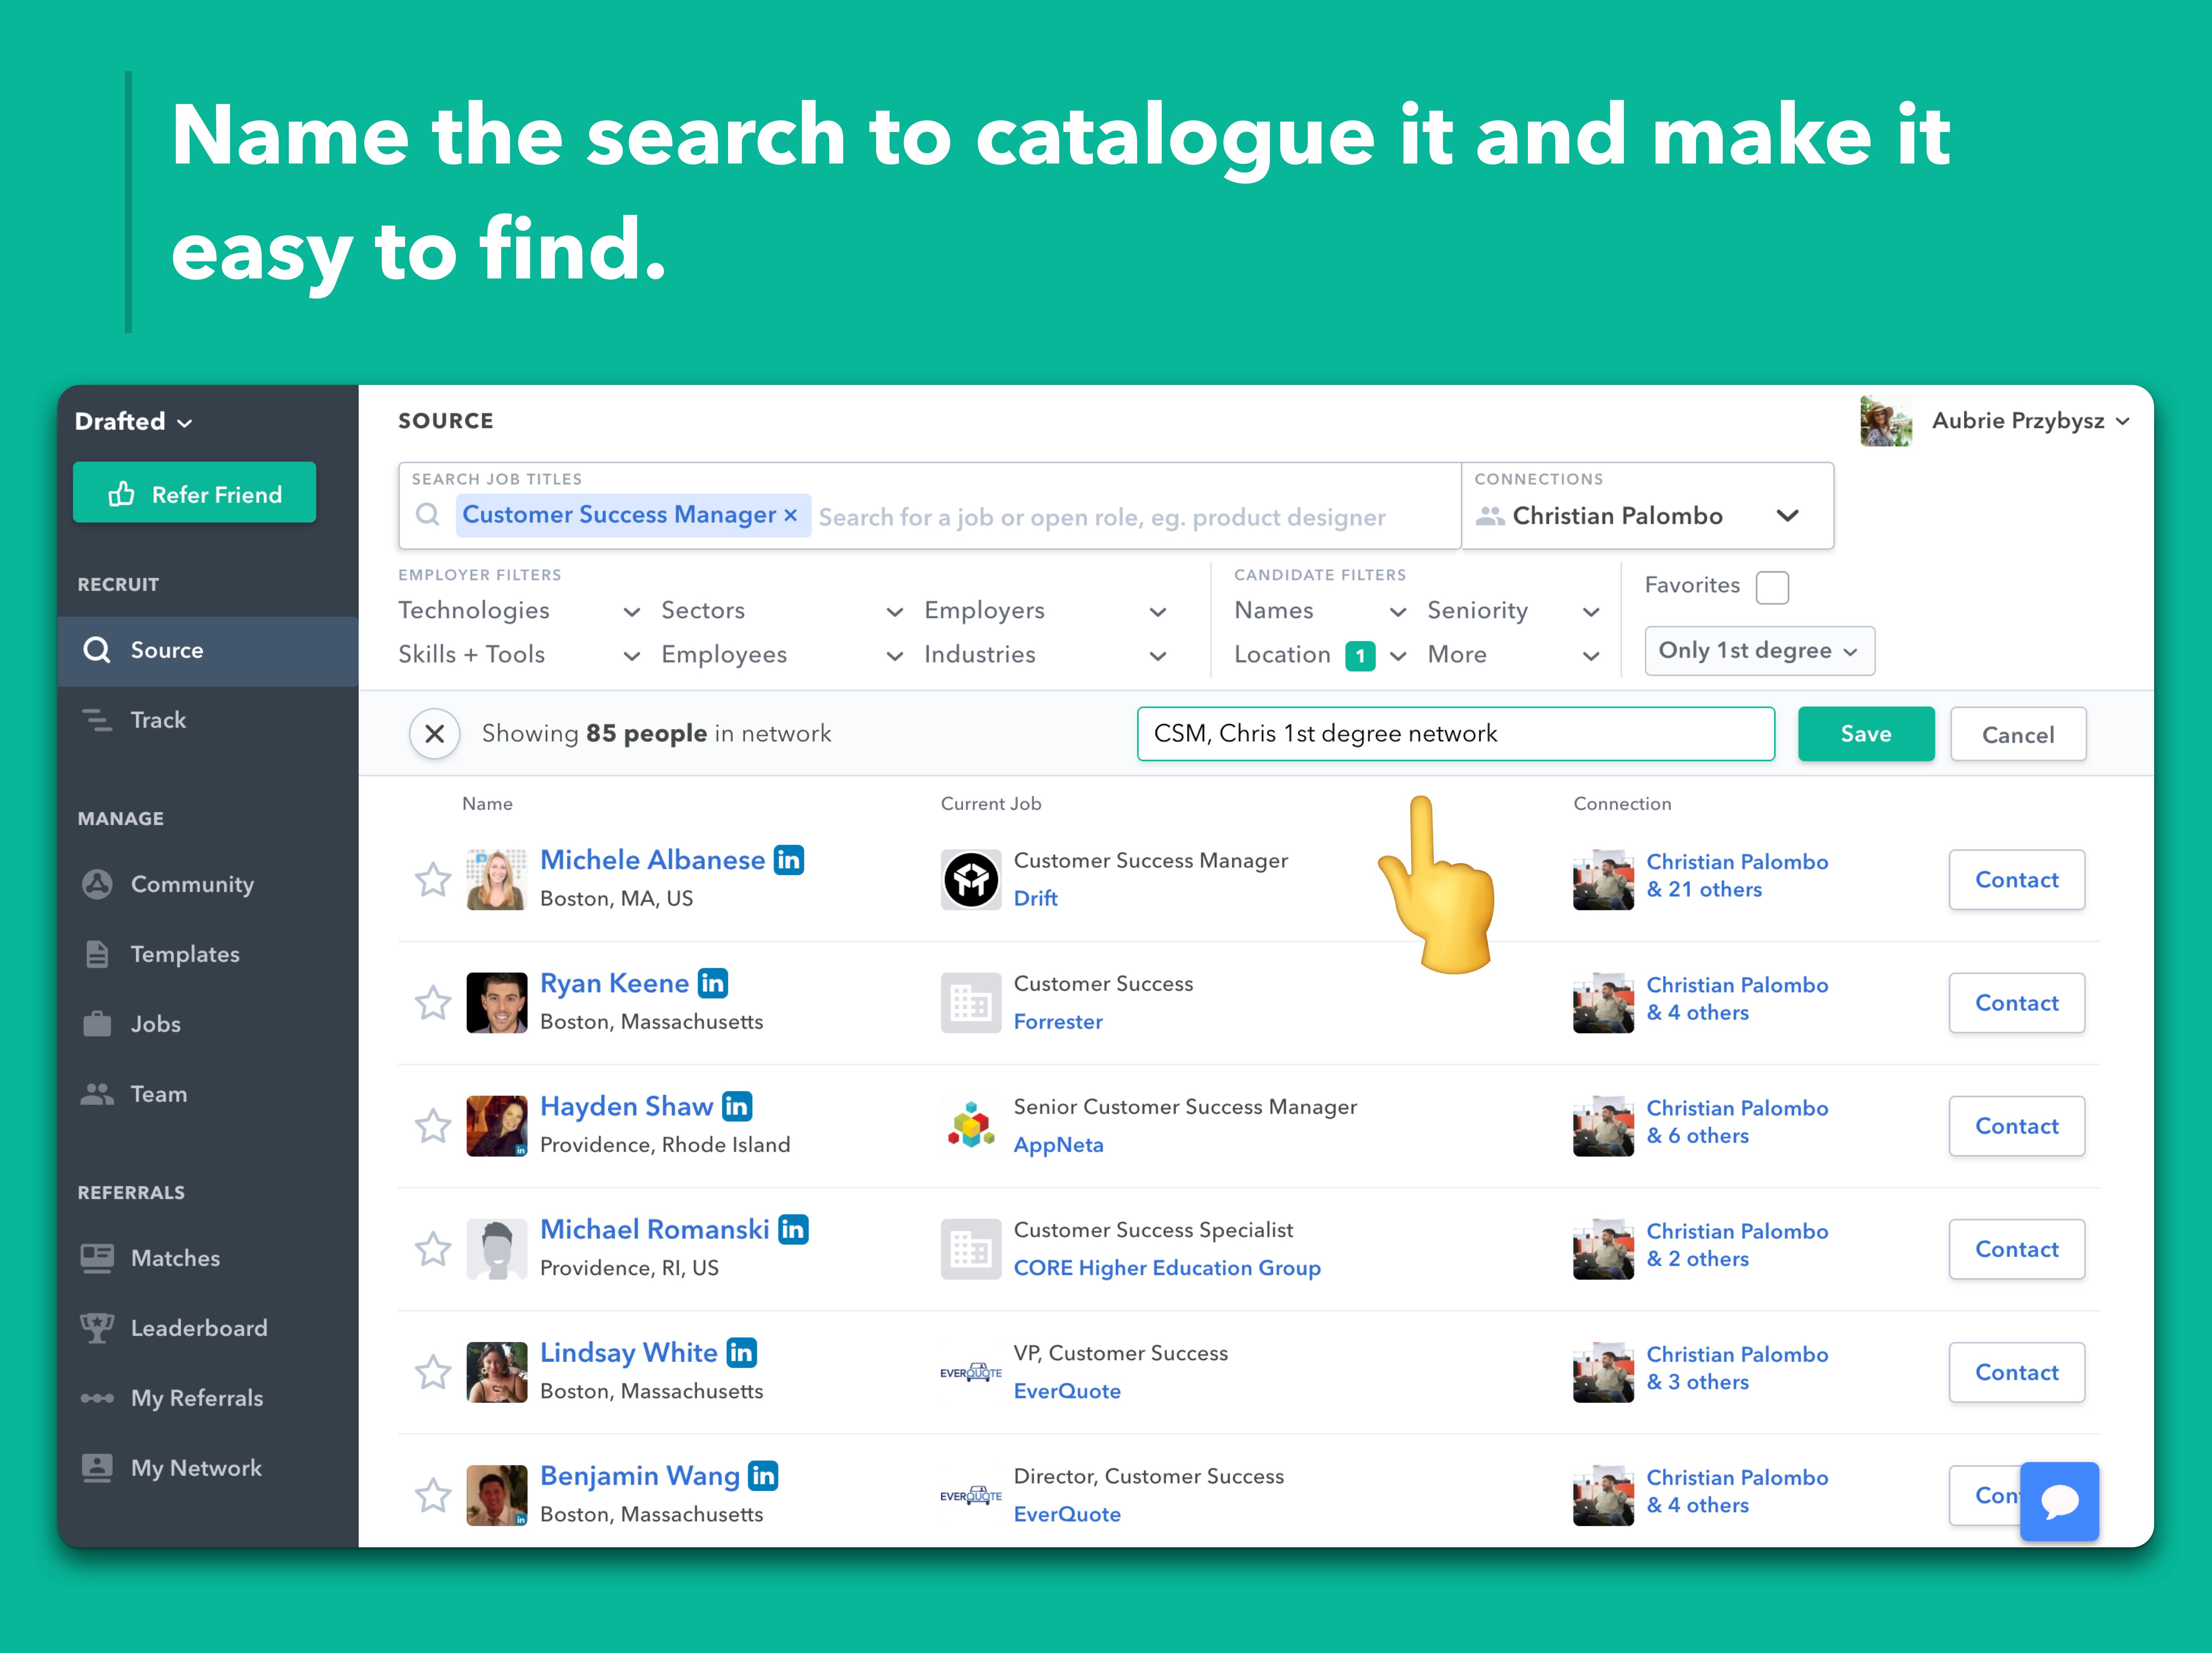
Task: Expand the Skills + Tools filter
Action: point(519,655)
